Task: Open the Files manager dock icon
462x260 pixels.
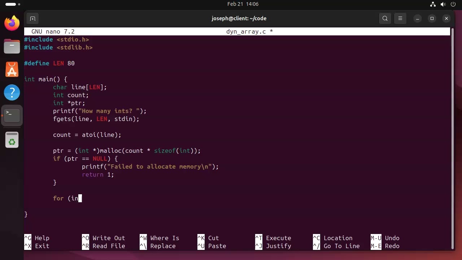Action: (x=12, y=47)
